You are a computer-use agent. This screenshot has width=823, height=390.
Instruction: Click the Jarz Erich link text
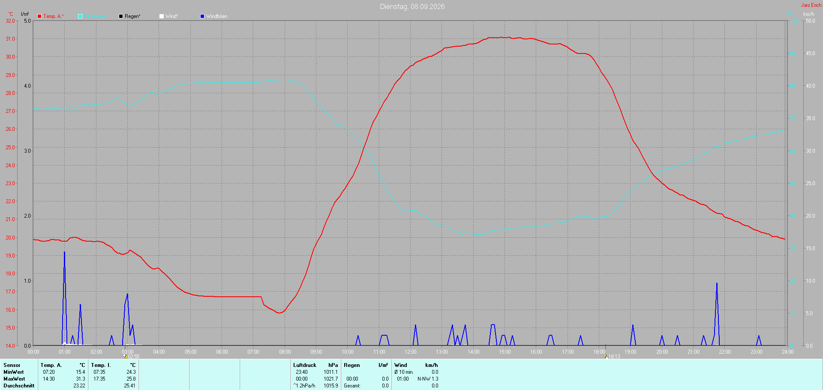[x=811, y=5]
